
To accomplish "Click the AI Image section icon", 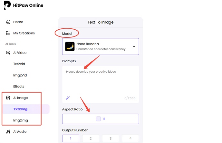I will tap(8, 98).
